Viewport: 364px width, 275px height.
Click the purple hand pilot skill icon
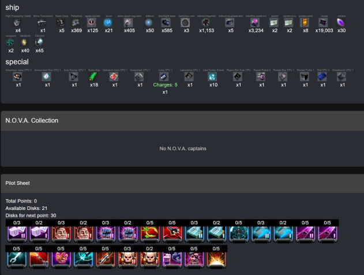[x=61, y=260]
